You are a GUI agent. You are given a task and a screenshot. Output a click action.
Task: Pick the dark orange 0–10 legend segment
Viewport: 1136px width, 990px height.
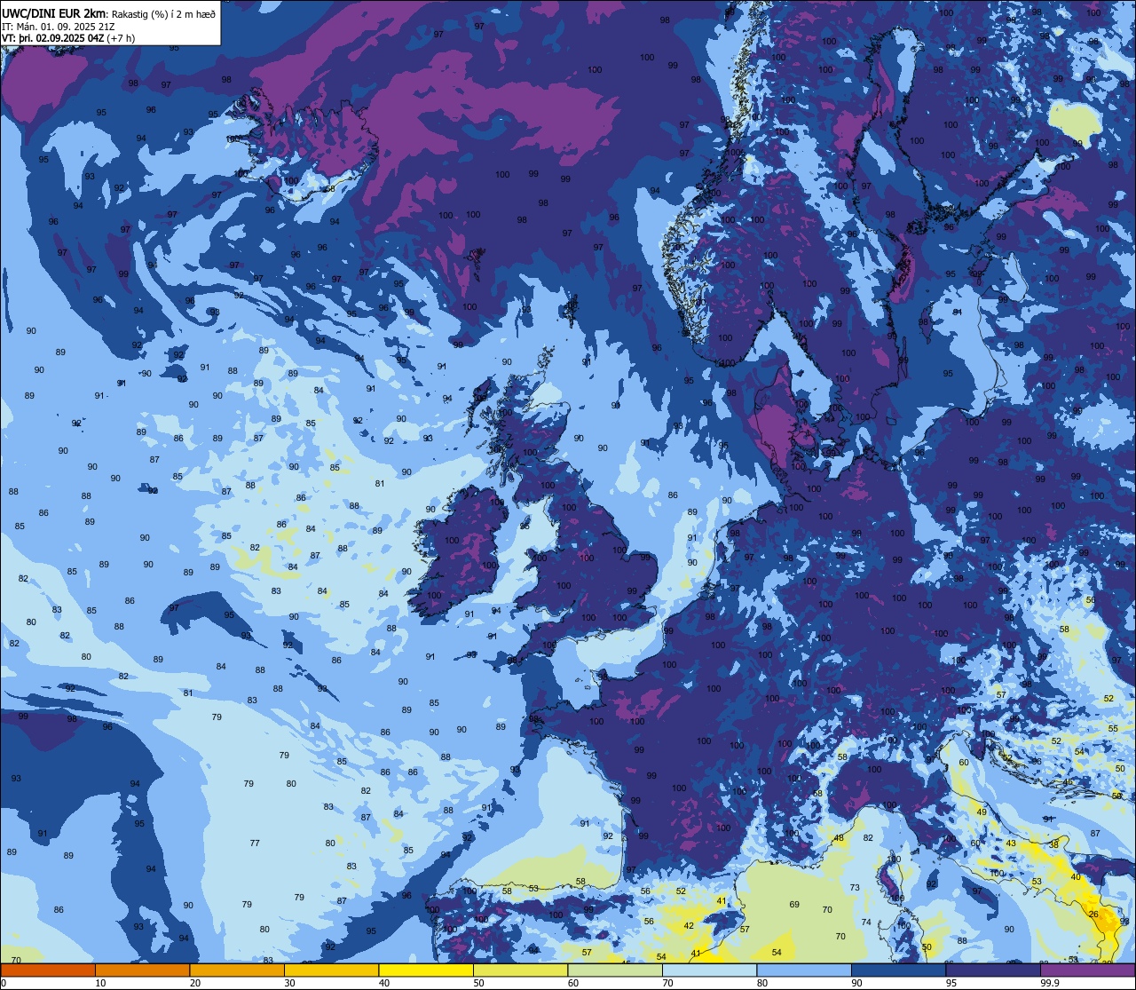pyautogui.click(x=48, y=970)
